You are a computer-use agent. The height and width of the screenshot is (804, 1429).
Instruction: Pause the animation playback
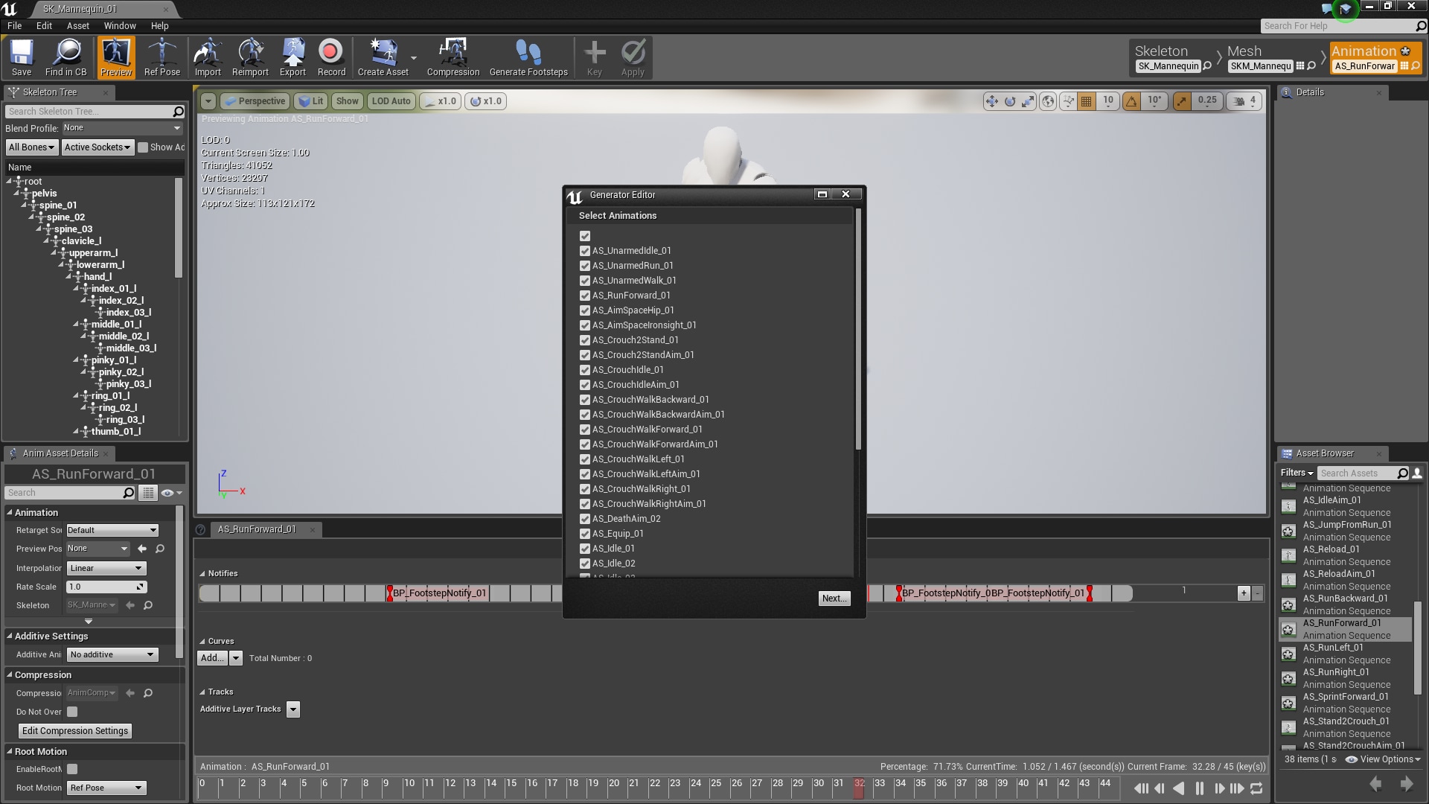pos(1199,788)
